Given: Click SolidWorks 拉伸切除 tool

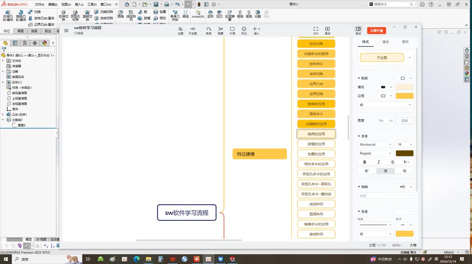Looking at the screenshot, I should [63, 16].
